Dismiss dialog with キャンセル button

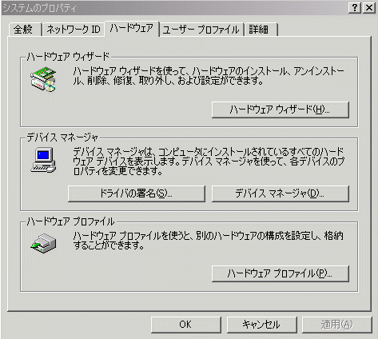[262, 325]
